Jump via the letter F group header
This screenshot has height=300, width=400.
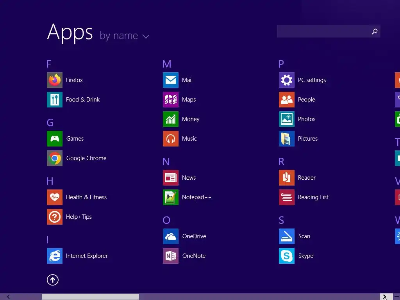click(x=49, y=64)
